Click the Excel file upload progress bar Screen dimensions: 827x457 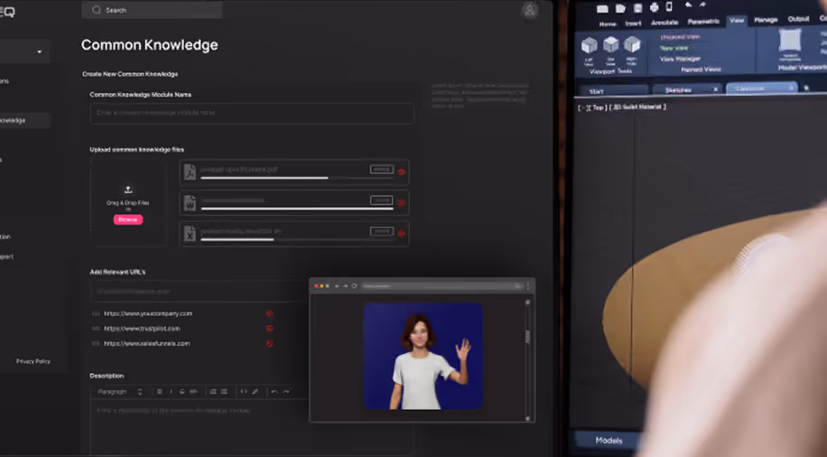coord(297,239)
